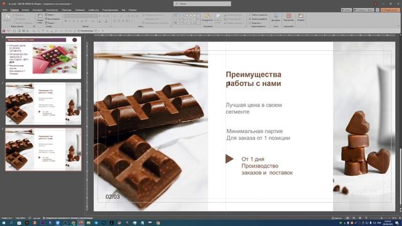The width and height of the screenshot is (402, 226).
Task: Switch to the Draw (Рисование) tab
Action: tap(38, 10)
